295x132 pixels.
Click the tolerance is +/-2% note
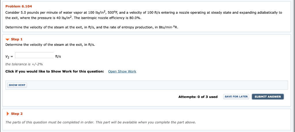click(24, 64)
